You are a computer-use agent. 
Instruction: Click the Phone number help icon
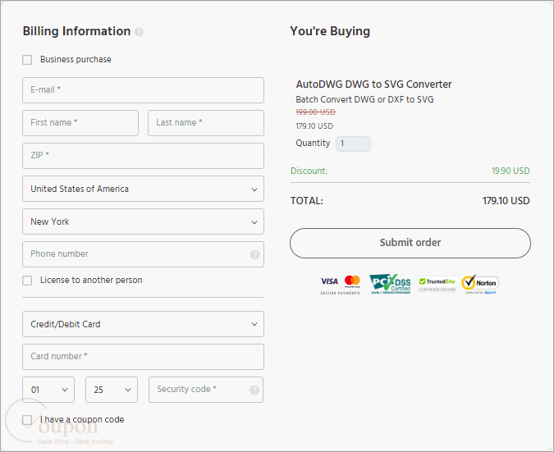[x=254, y=254]
